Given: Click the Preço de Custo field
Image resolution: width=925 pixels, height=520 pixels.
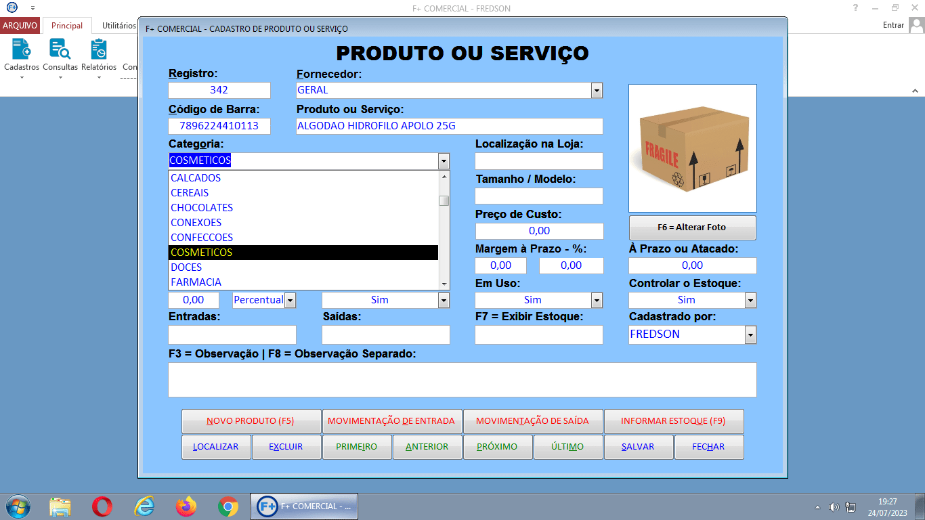Looking at the screenshot, I should [x=539, y=231].
